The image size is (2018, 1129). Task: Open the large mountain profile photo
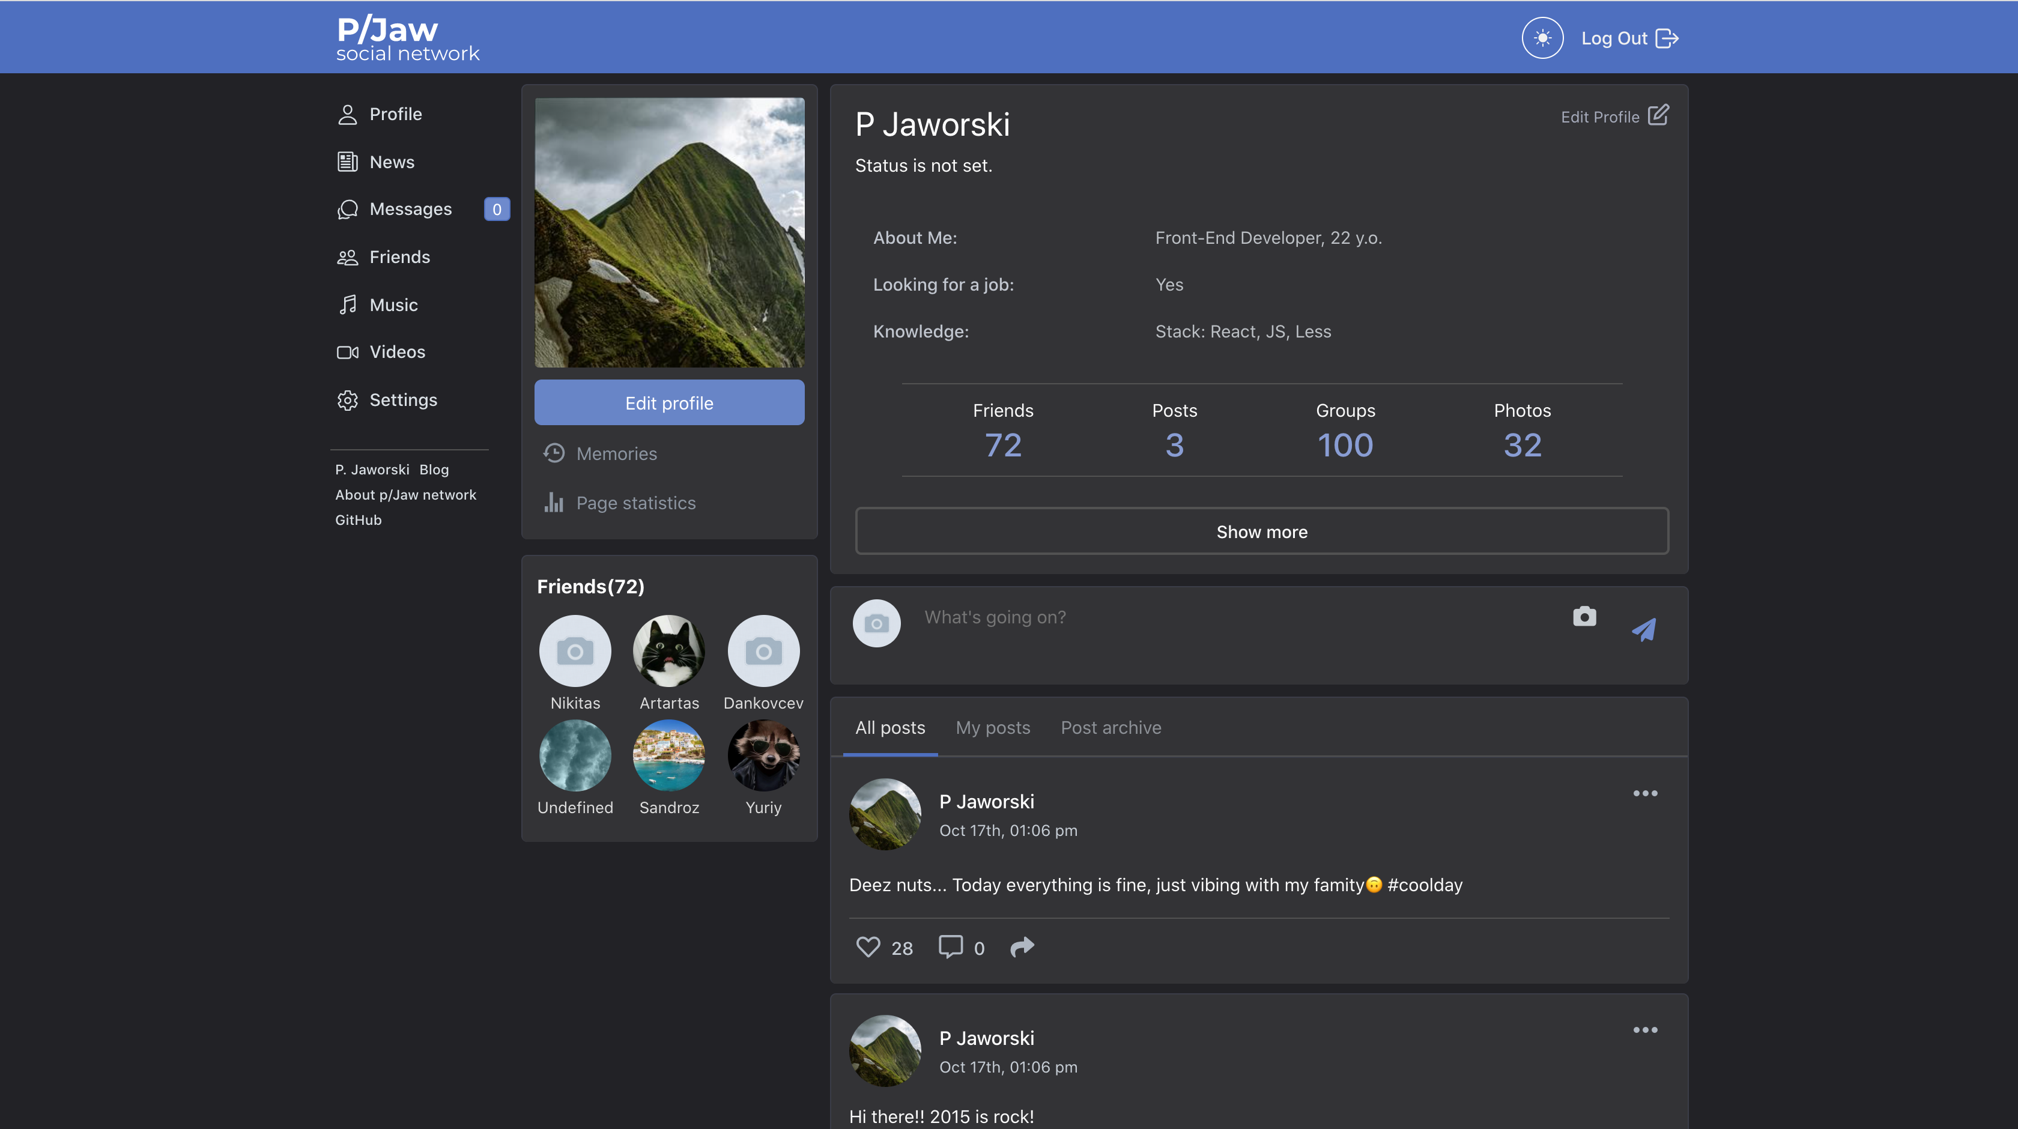pos(669,232)
